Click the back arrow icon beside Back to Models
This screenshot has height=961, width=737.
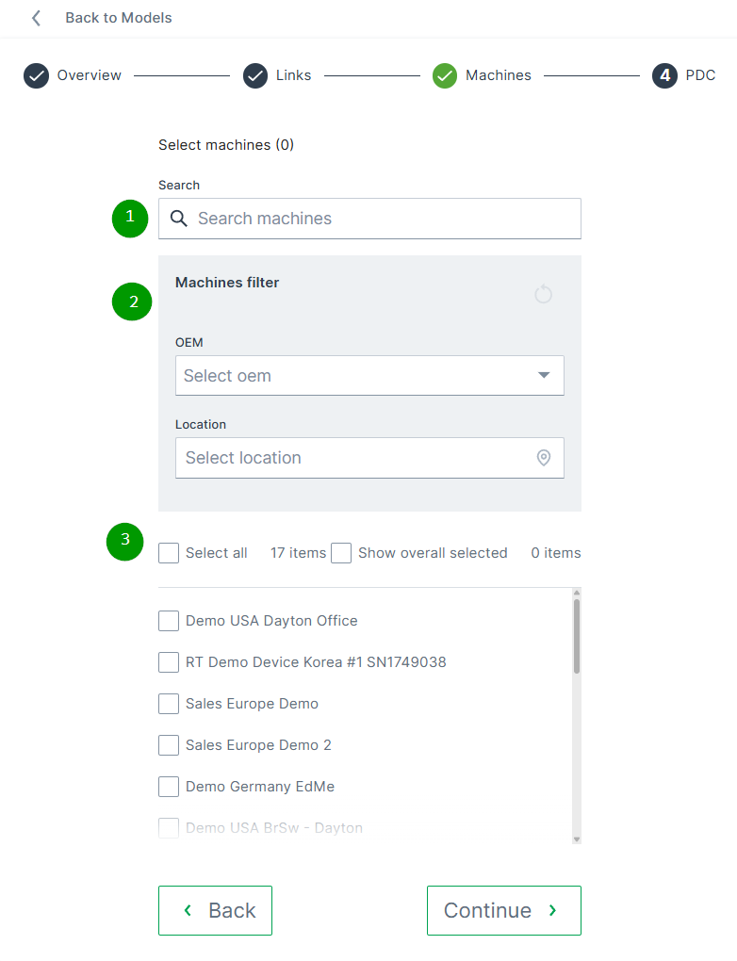36,18
